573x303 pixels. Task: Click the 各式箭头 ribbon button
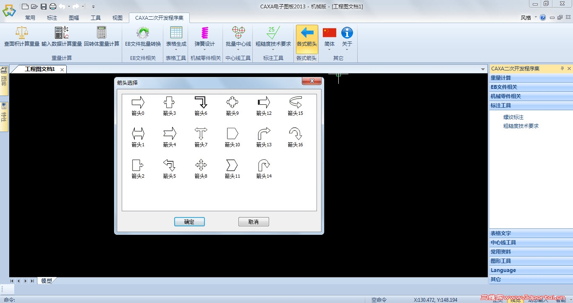[307, 39]
